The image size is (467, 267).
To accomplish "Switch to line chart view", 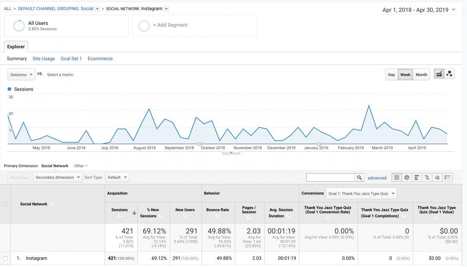I will pyautogui.click(x=439, y=75).
